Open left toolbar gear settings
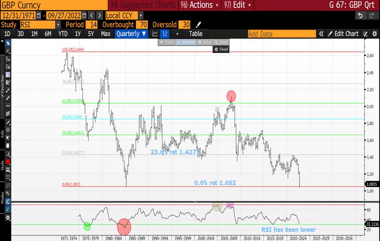The height and width of the screenshot is (241, 380). [8, 218]
